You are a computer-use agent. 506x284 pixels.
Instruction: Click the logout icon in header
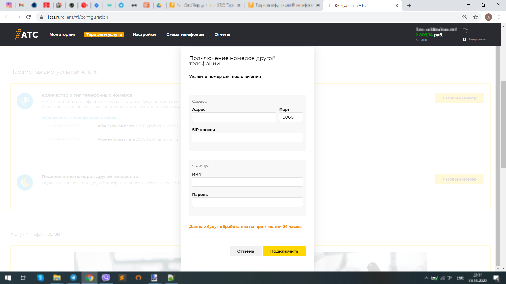pos(465,31)
